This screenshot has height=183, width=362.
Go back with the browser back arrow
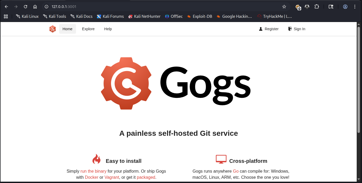pyautogui.click(x=6, y=7)
